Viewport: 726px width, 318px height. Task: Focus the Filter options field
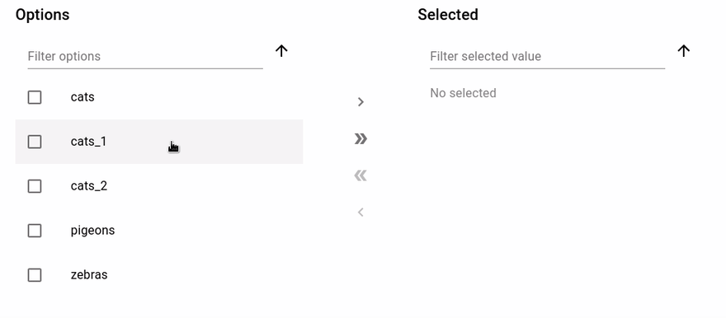tap(145, 56)
